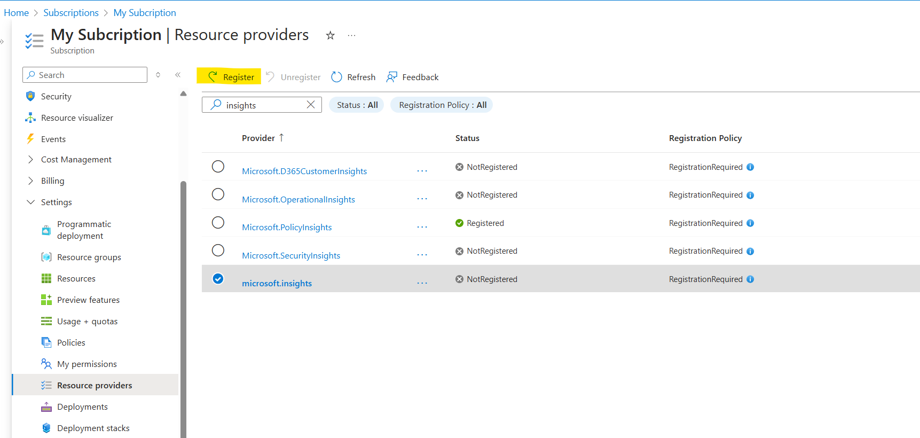920x438 pixels.
Task: Open Microsoft.SecurityInsights provider link
Action: coord(291,255)
